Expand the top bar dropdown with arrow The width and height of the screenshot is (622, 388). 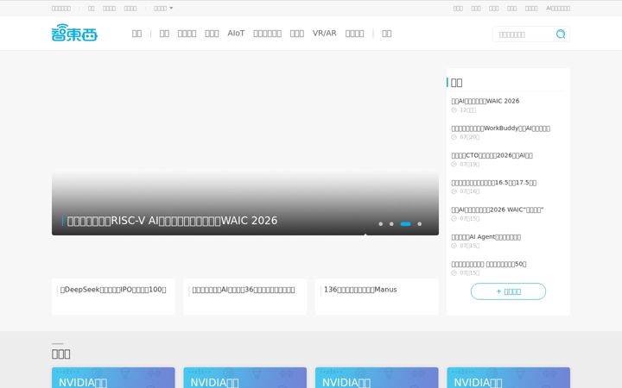(x=163, y=9)
